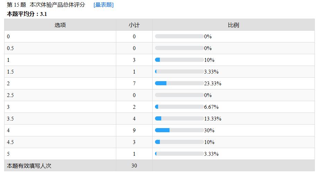Select the option 5 row label
This screenshot has width=319, height=174.
pyautogui.click(x=8, y=154)
